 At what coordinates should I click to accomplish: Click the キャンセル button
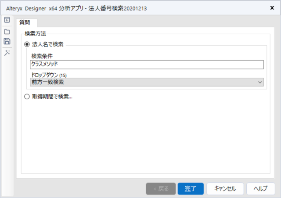(x=225, y=189)
